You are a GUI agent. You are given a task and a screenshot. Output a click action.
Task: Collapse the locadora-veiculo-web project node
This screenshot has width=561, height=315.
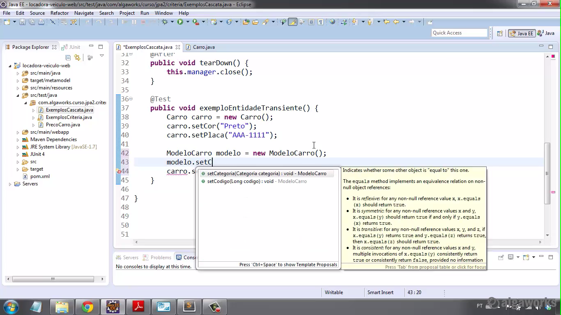[x=10, y=66]
